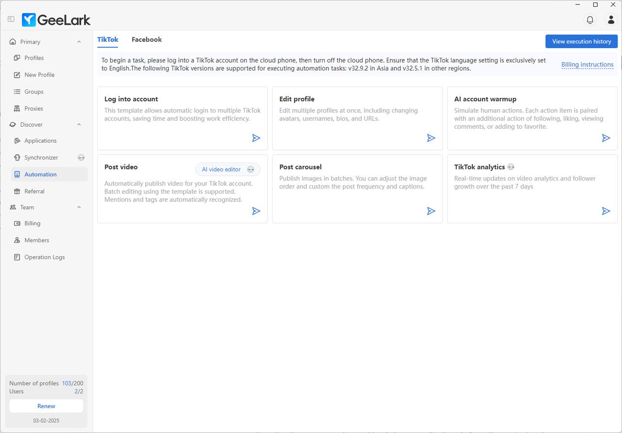Image resolution: width=622 pixels, height=433 pixels.
Task: Click the Synchronizer badge icon
Action: (x=81, y=158)
